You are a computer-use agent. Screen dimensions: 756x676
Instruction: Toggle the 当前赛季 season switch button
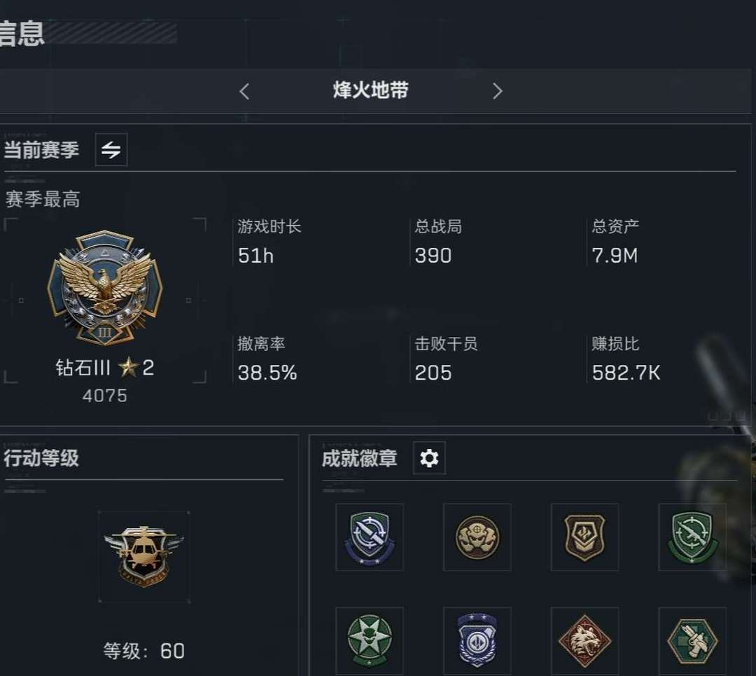coord(111,150)
